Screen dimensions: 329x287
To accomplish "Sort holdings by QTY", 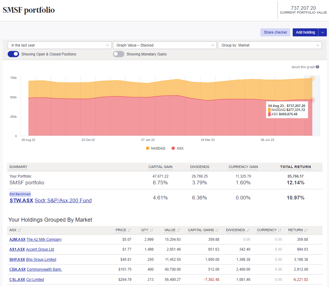I will pyautogui.click(x=145, y=230).
